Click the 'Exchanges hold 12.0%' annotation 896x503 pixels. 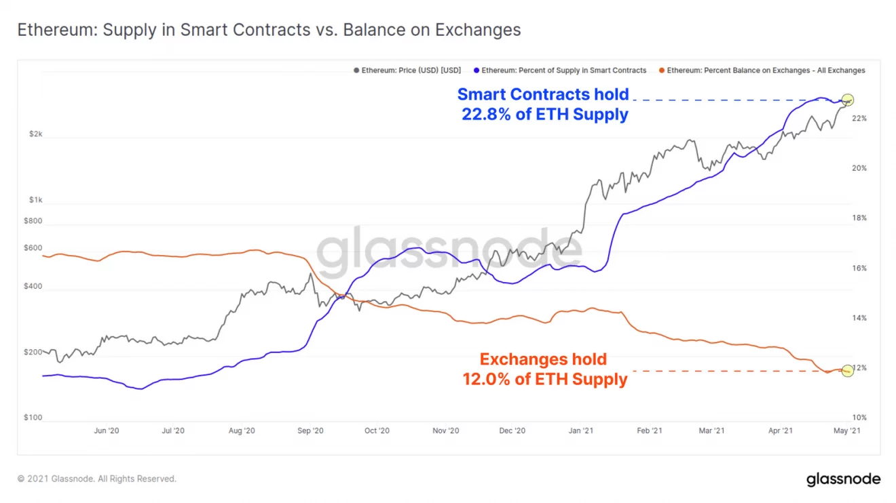544,369
